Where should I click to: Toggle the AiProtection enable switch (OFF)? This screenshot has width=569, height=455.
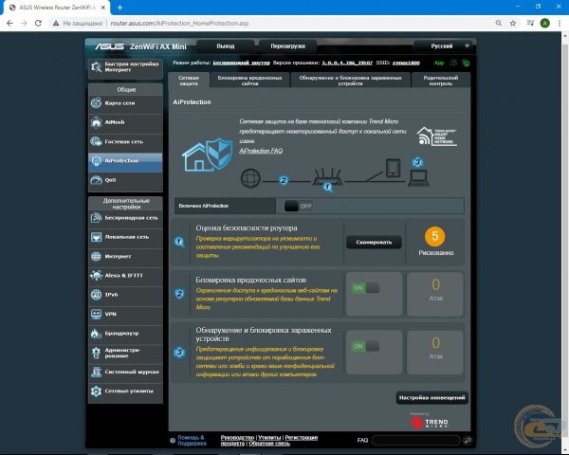pyautogui.click(x=299, y=206)
